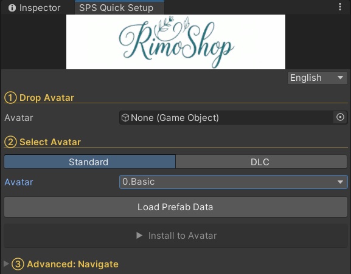Click the Install to Avatar button

pyautogui.click(x=175, y=236)
